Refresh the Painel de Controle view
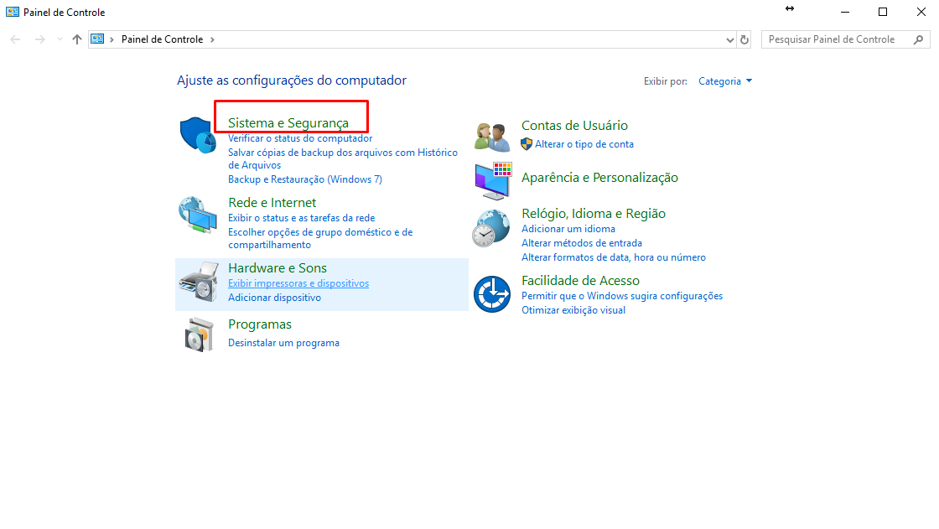Image resolution: width=939 pixels, height=529 pixels. tap(744, 39)
